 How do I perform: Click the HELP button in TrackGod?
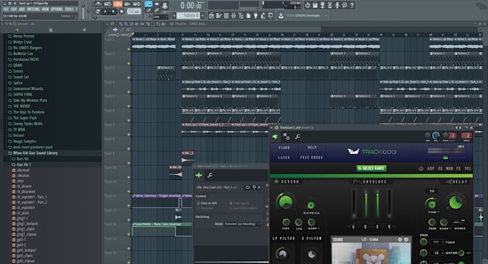pos(312,147)
